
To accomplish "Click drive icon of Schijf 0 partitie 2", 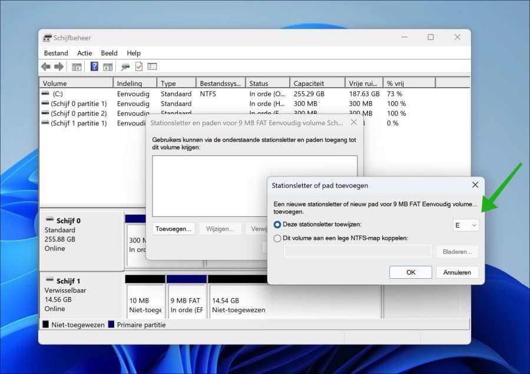I will (x=45, y=113).
